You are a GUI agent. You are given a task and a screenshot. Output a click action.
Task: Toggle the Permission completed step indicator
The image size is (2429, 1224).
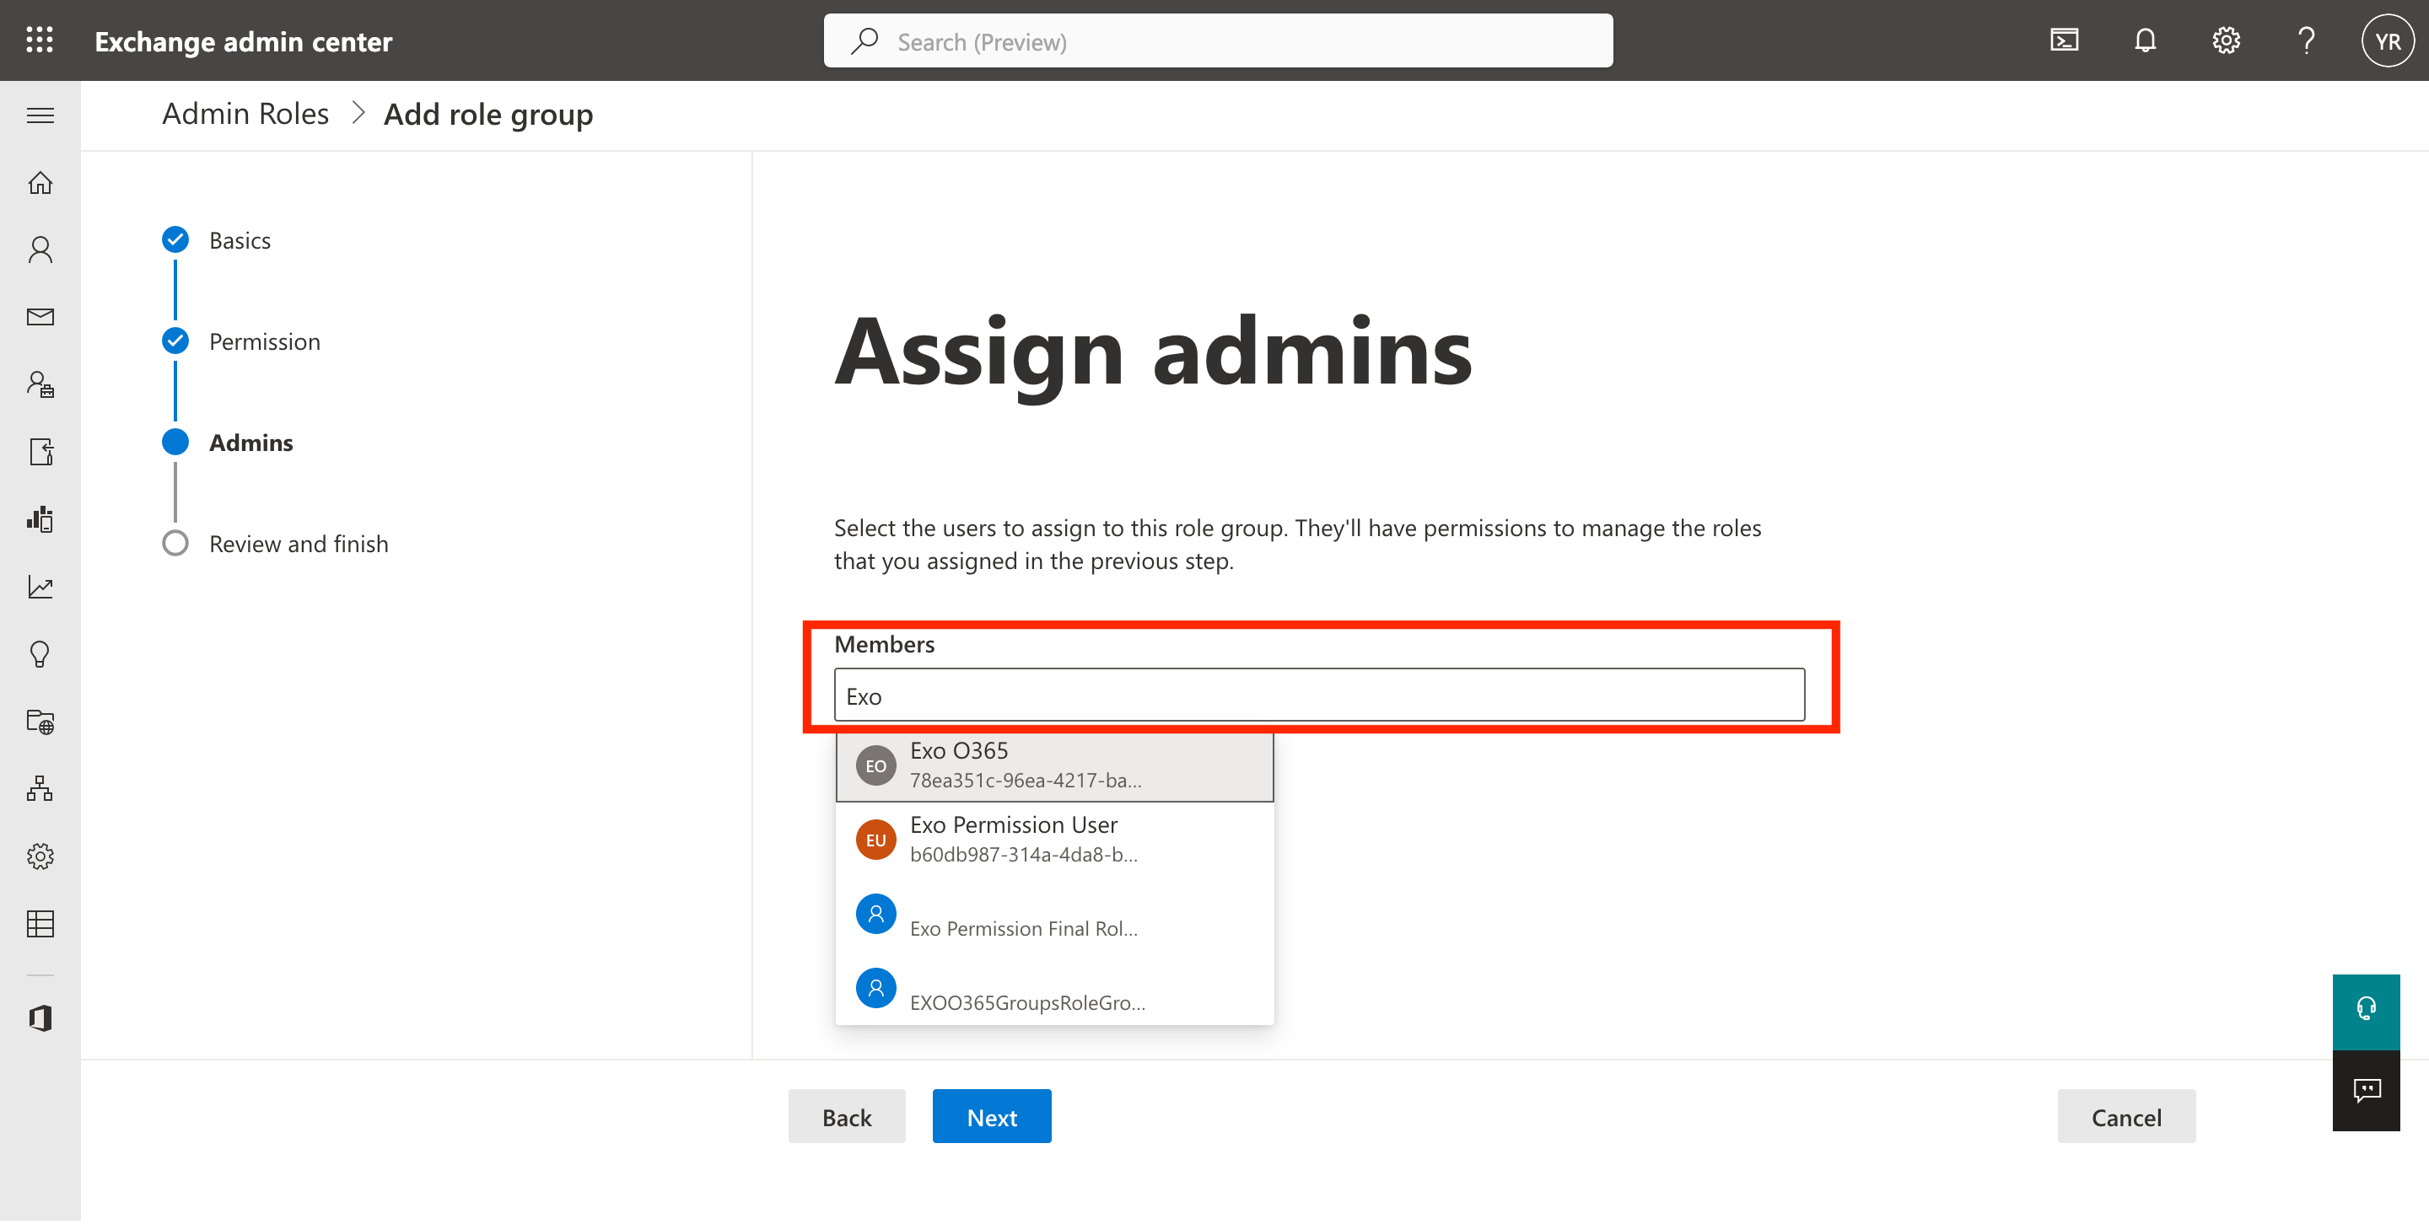[178, 341]
